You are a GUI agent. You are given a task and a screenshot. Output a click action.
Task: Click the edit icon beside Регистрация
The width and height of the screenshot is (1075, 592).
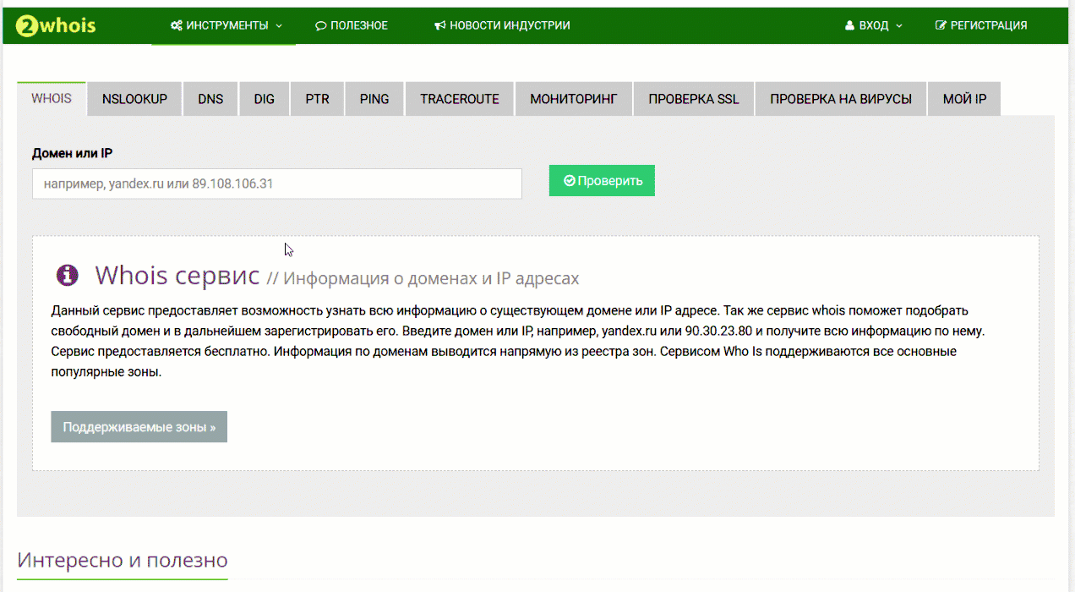(941, 25)
